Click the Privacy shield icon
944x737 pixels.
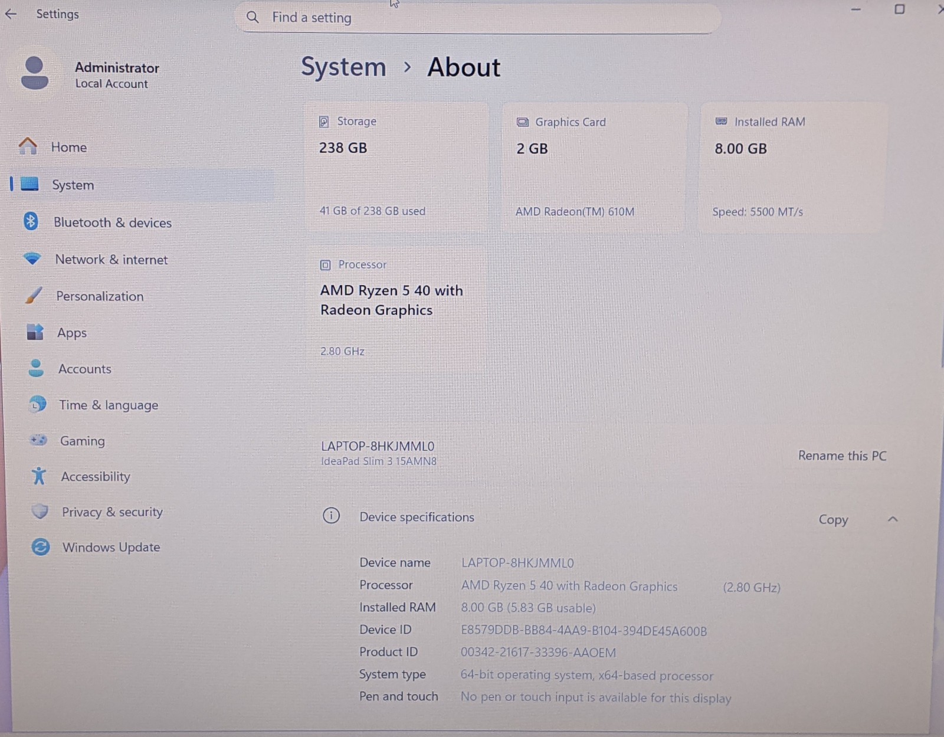[x=40, y=511]
